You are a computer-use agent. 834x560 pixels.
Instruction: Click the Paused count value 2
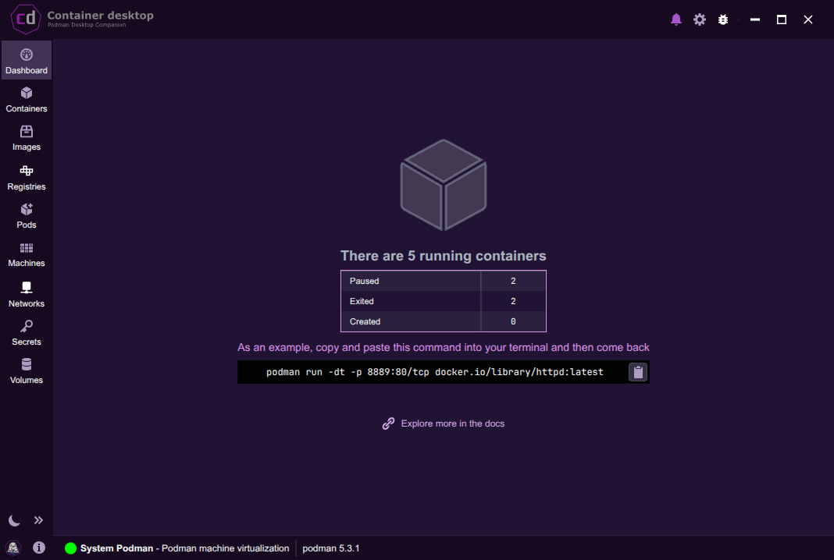(513, 281)
